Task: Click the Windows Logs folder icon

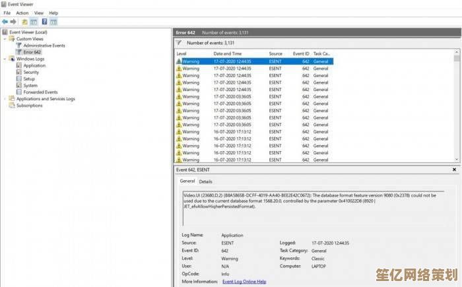Action: click(12, 59)
